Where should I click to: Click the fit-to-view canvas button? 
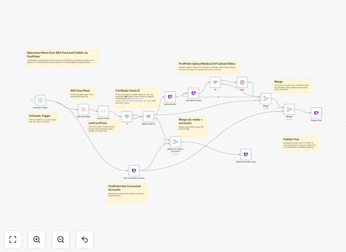point(13,240)
